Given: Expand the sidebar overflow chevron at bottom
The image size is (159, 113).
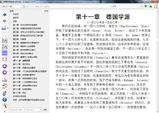Looking at the screenshot, I should point(5,111).
